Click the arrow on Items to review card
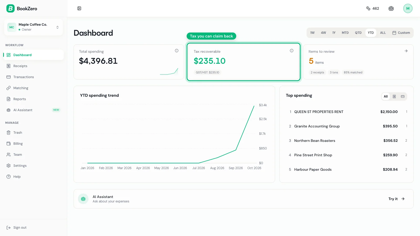This screenshot has width=420, height=236. 406,51
